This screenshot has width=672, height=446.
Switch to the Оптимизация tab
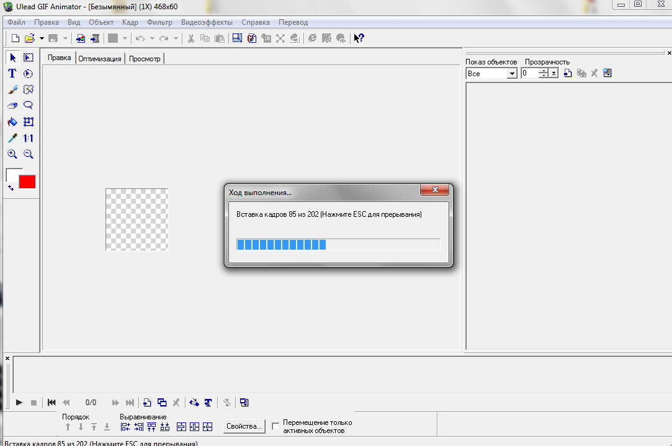100,59
